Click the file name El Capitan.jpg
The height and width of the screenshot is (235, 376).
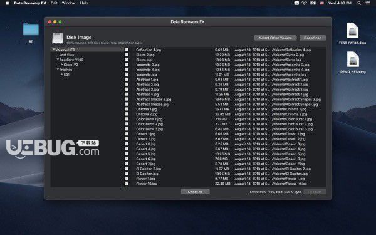click(147, 174)
